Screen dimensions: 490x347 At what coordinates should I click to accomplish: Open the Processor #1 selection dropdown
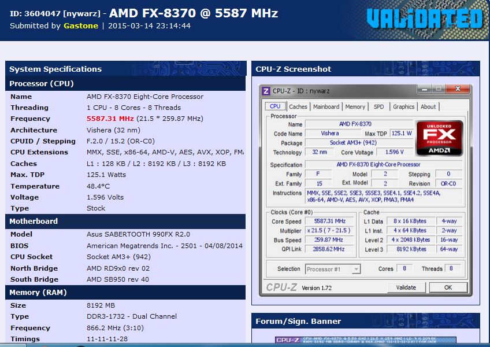point(333,269)
